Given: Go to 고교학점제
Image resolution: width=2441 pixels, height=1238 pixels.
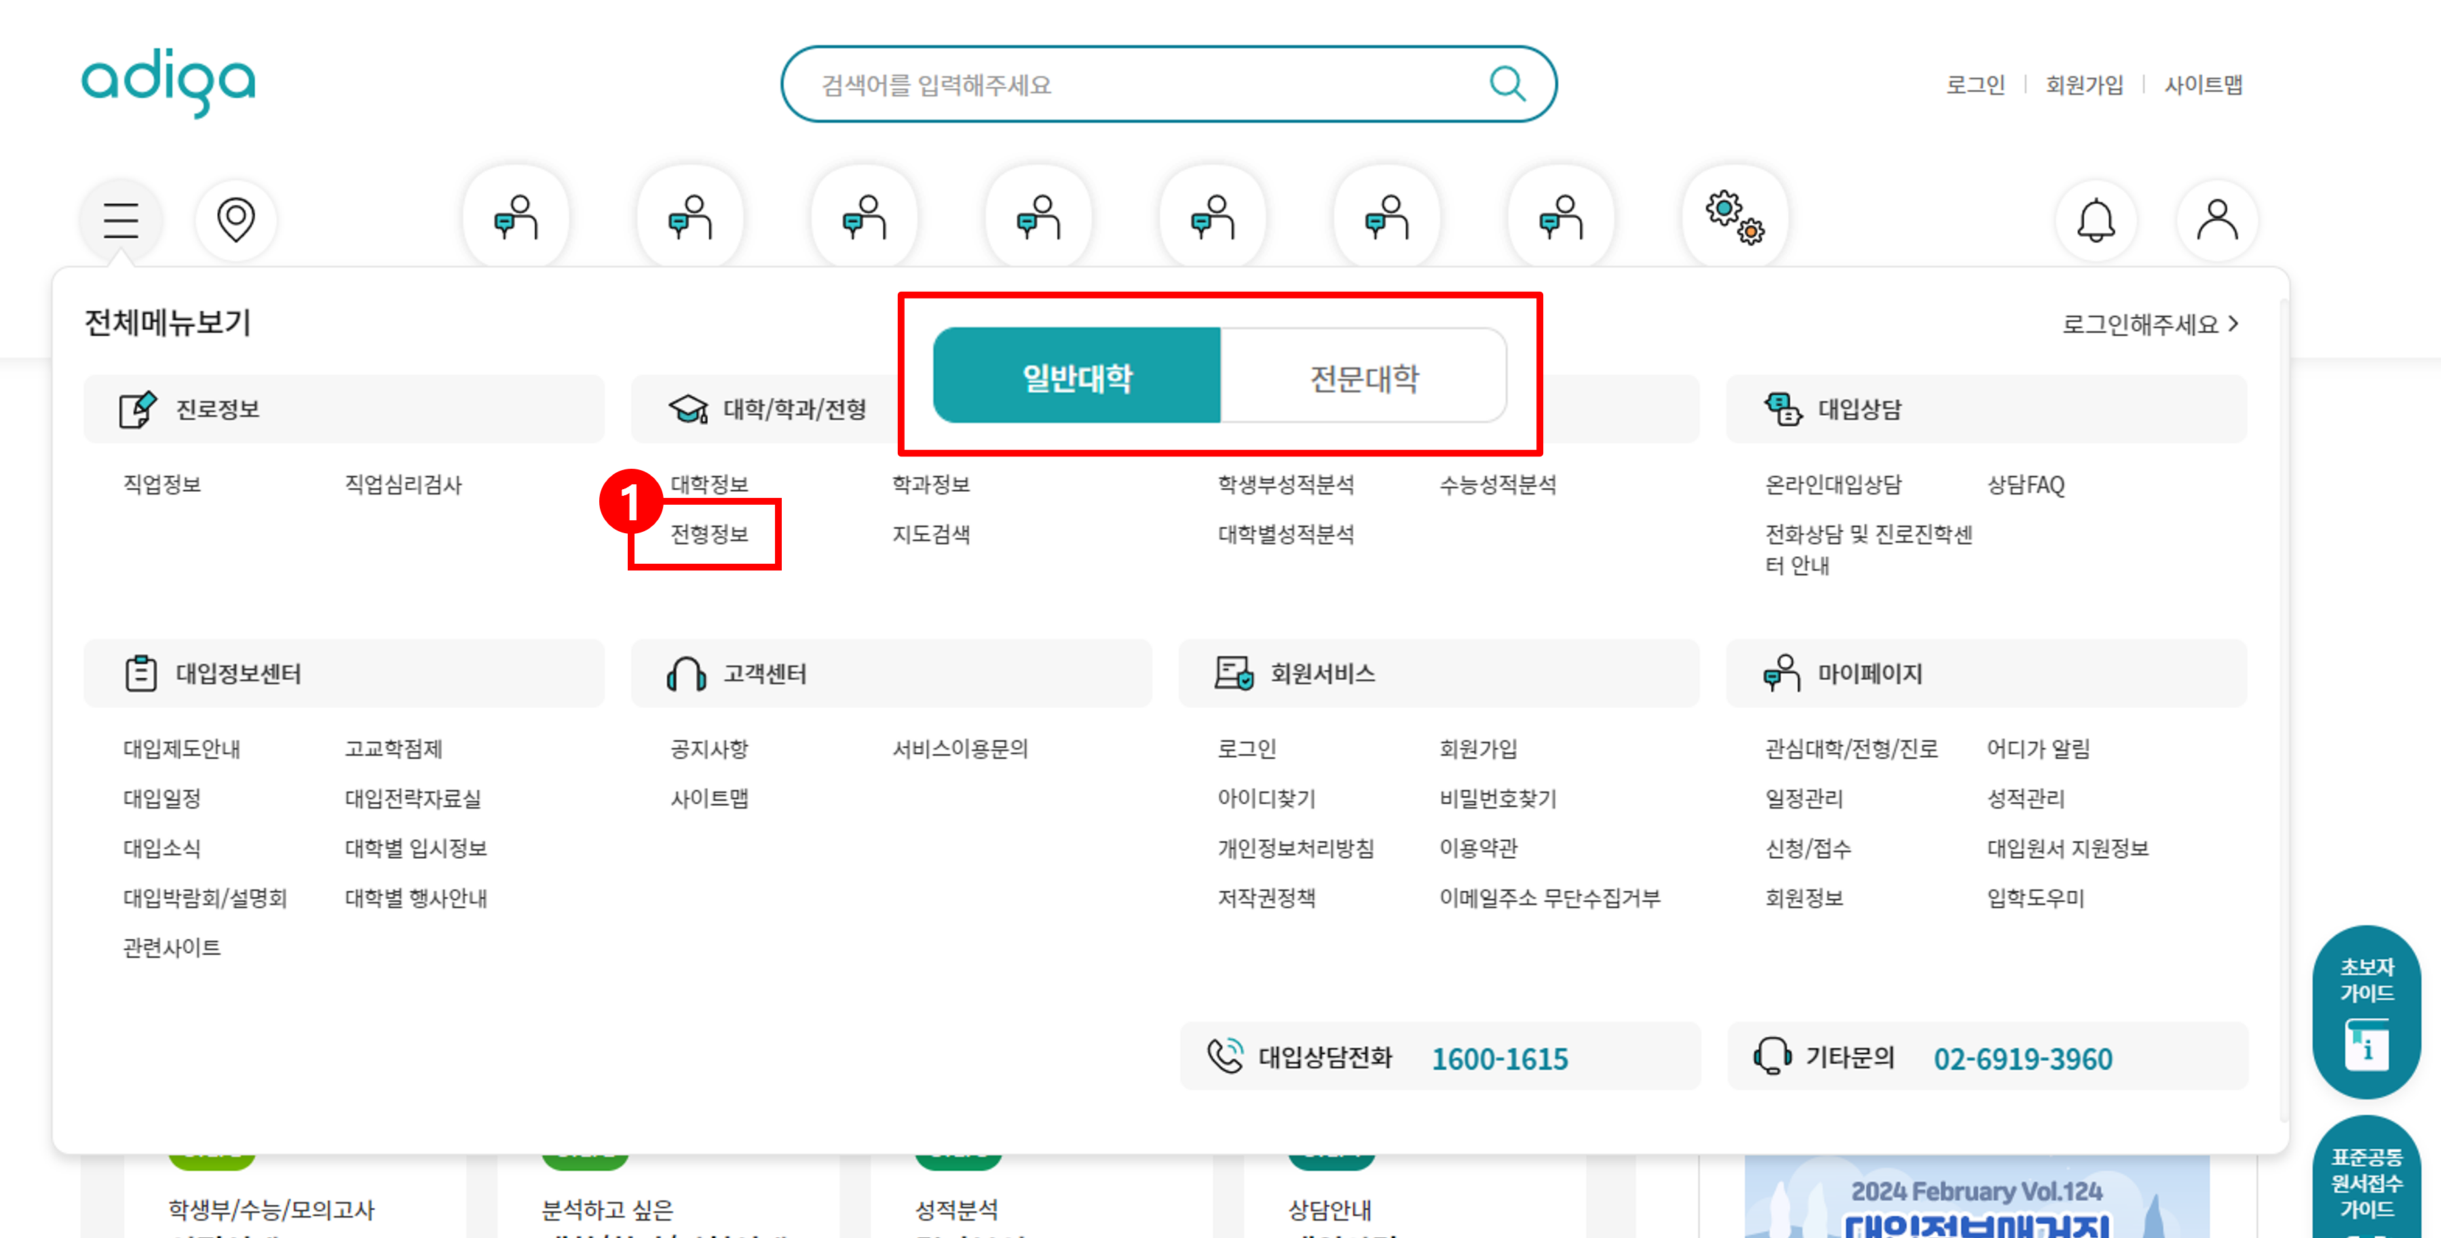Looking at the screenshot, I should 393,748.
